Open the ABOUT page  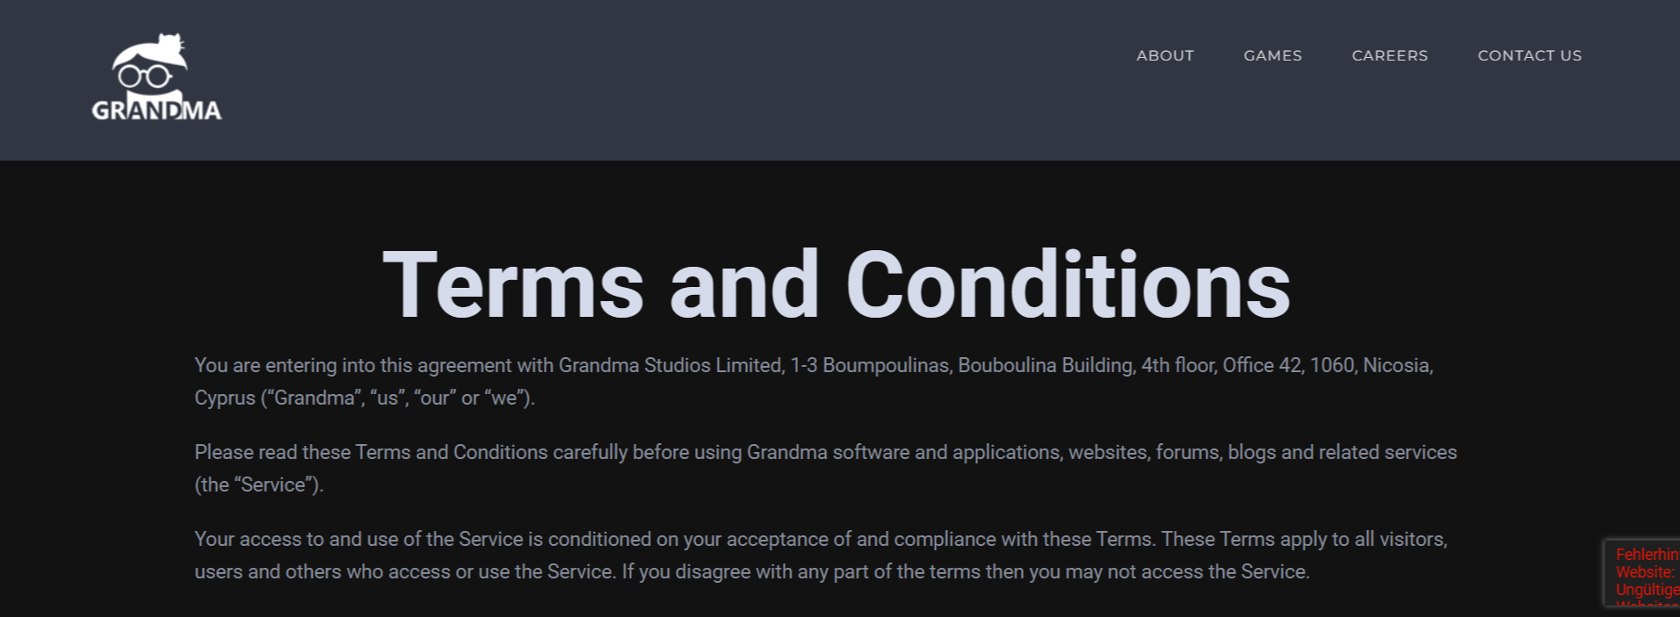(1165, 55)
